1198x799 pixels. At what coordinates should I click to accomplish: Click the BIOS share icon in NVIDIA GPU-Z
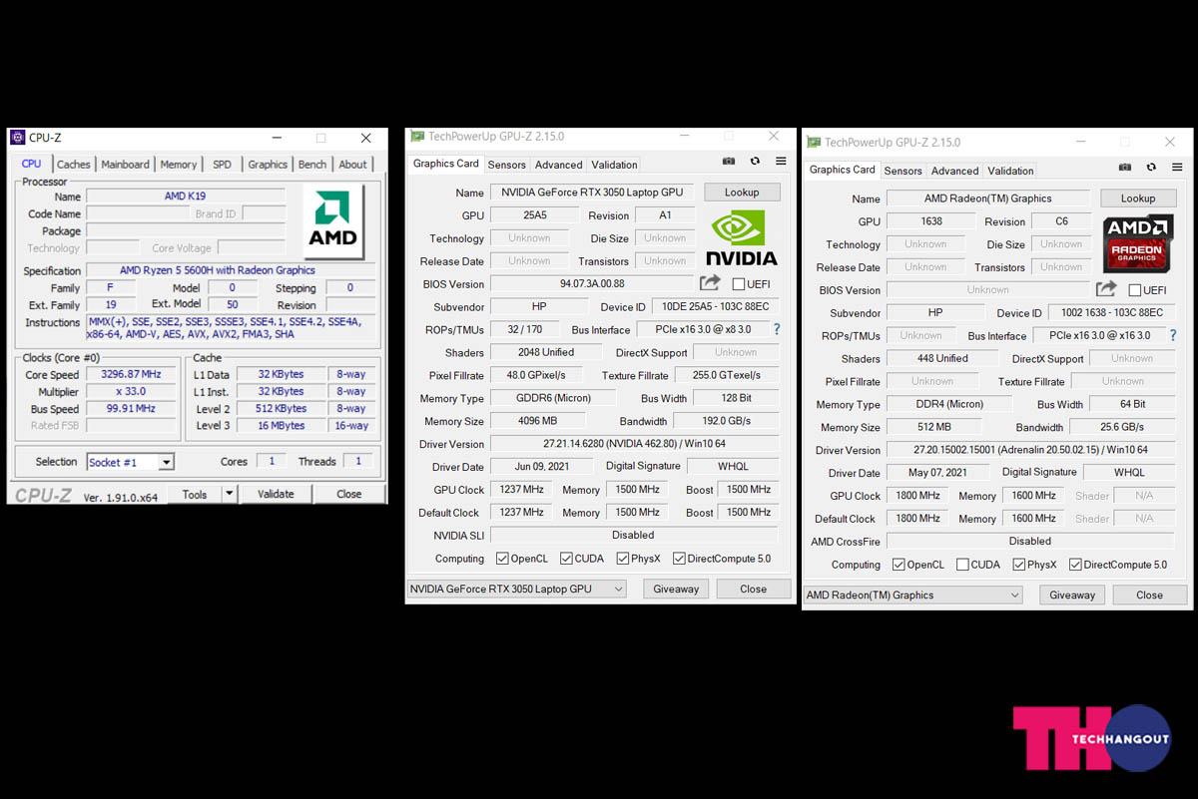[x=710, y=283]
